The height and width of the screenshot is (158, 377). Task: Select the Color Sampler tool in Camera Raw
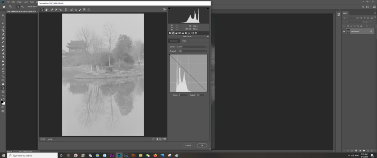[56, 10]
